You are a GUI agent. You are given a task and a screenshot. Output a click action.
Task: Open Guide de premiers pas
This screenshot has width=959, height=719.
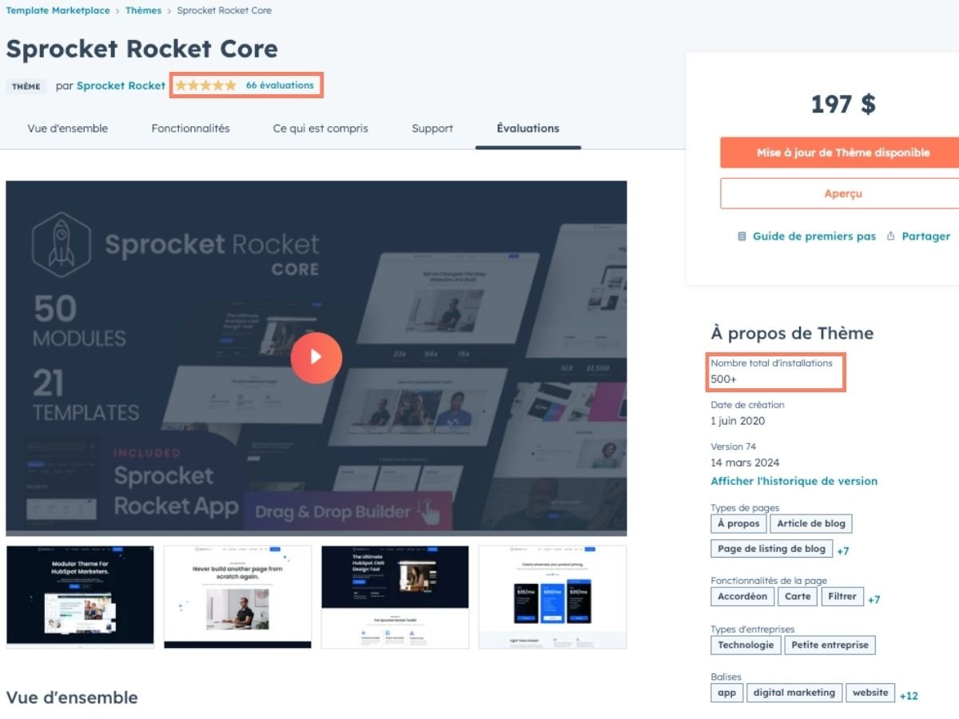click(x=814, y=236)
